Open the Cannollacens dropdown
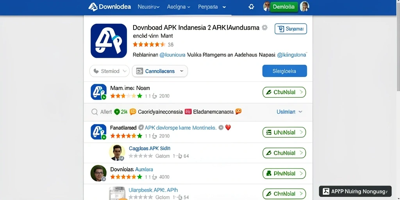Image resolution: width=400 pixels, height=200 pixels. [x=160, y=71]
